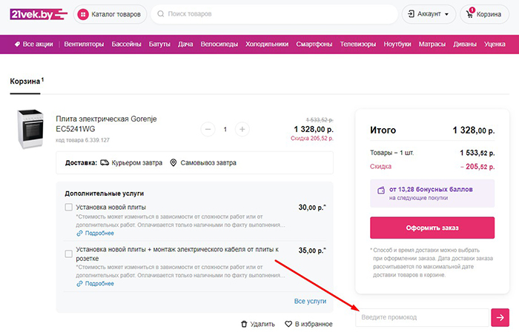Image resolution: width=519 pixels, height=335 pixels.
Task: Click the bonus points wallet icon
Action: pos(381,190)
